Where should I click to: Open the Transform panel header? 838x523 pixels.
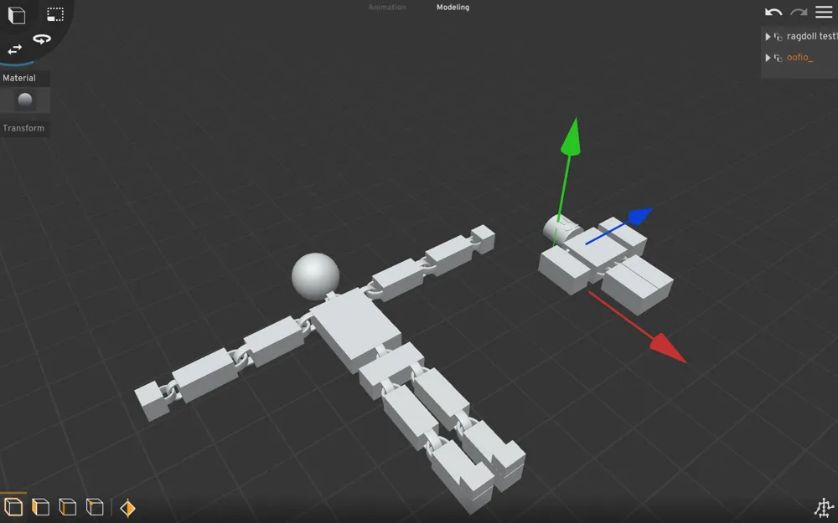click(x=25, y=128)
